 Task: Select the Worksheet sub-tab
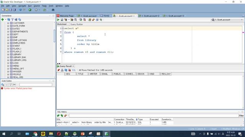62,24
